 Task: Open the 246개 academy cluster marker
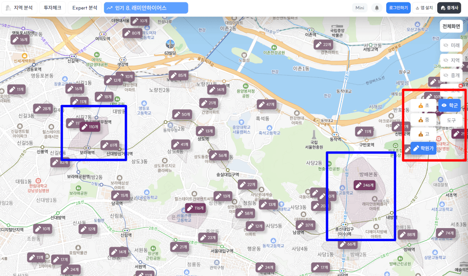coord(365,185)
